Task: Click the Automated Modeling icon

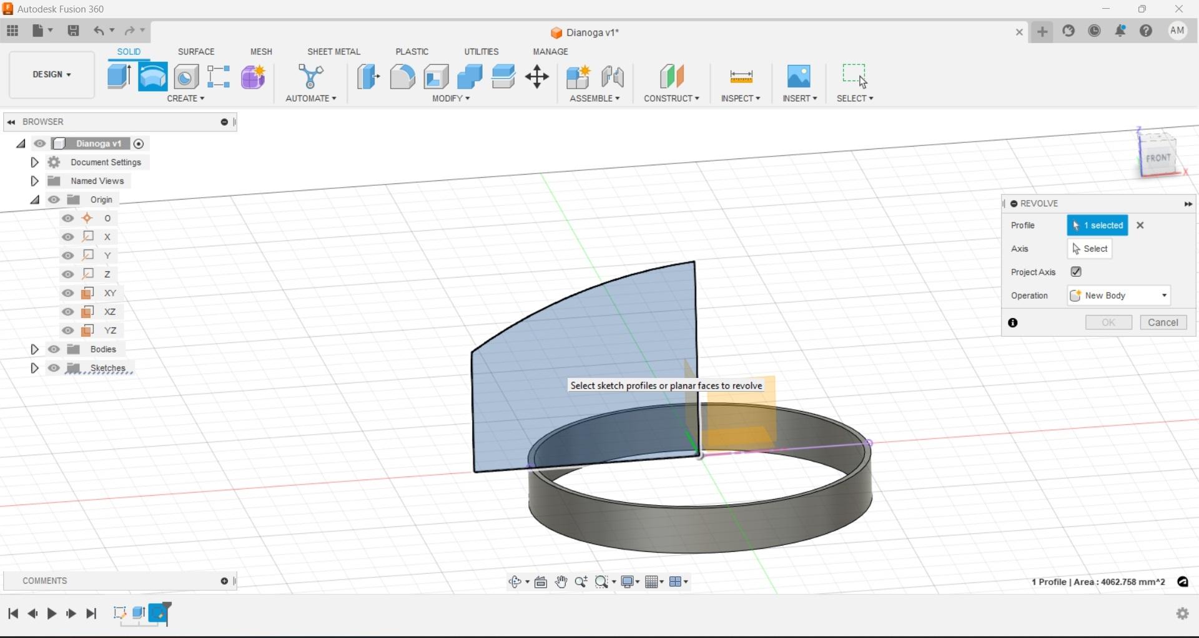Action: point(311,77)
